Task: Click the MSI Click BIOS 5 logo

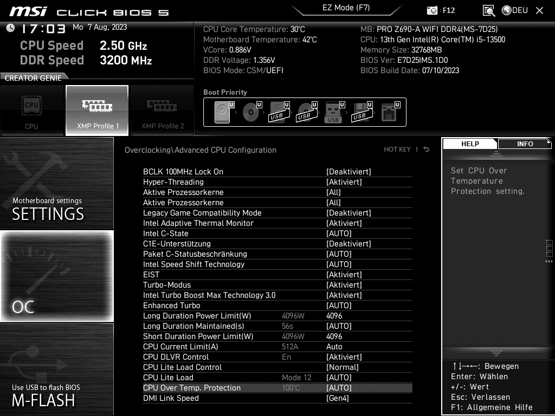Action: pyautogui.click(x=89, y=12)
